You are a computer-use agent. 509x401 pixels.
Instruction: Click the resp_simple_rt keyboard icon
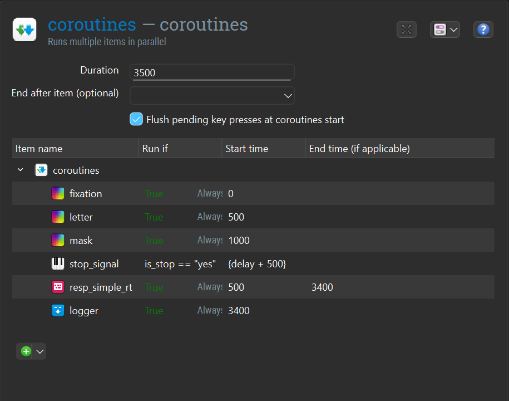coord(58,287)
